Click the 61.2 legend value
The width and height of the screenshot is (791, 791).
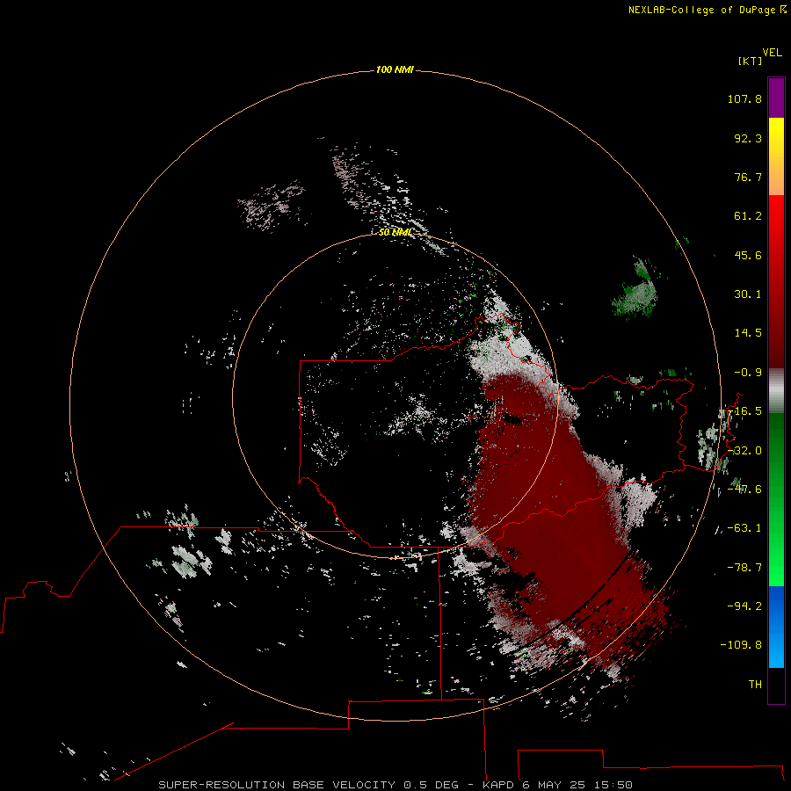[x=748, y=216]
